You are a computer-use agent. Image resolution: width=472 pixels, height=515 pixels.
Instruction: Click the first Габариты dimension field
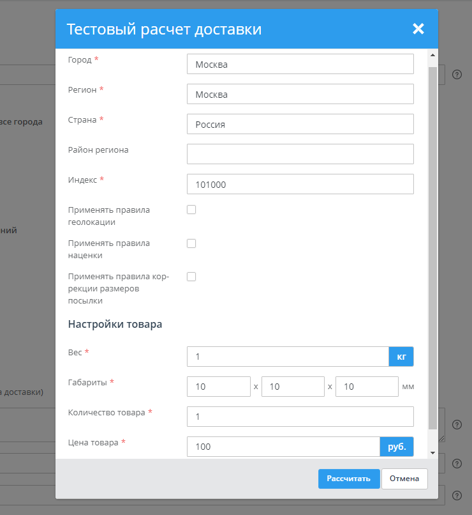coord(219,387)
